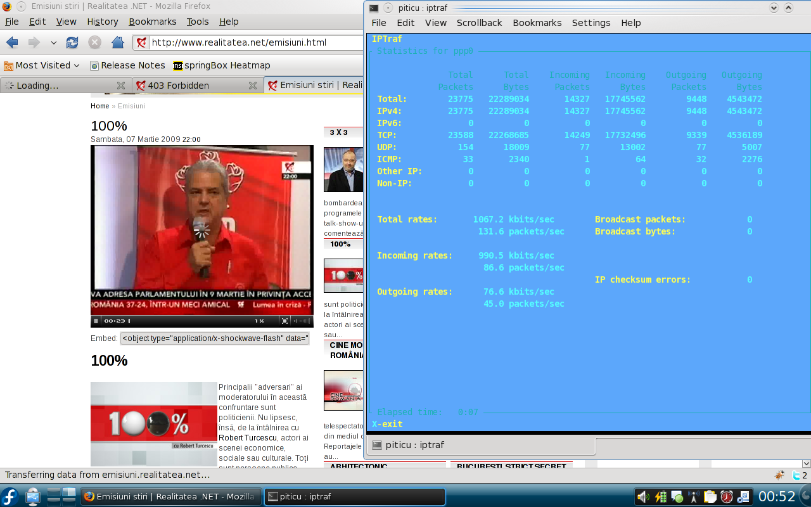Click the Firefox forward arrow button

click(x=34, y=42)
